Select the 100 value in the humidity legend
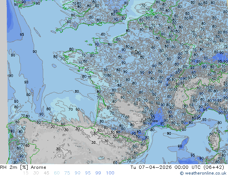The width and height of the screenshot is (228, 176). pyautogui.click(x=110, y=173)
